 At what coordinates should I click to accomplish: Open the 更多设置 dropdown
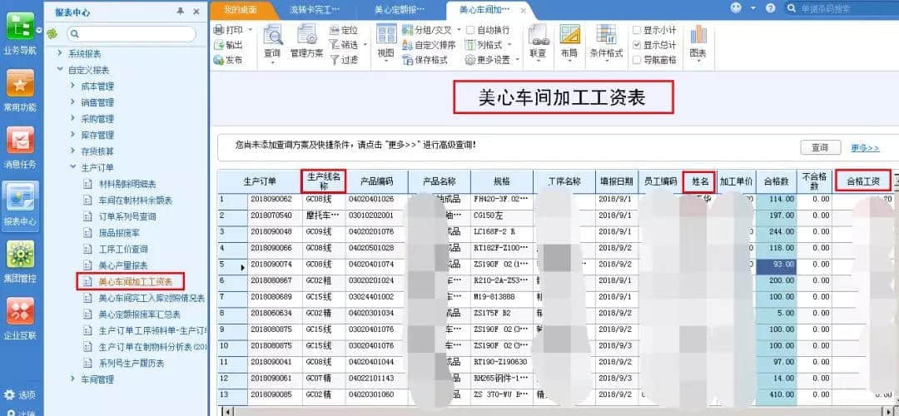tap(492, 60)
